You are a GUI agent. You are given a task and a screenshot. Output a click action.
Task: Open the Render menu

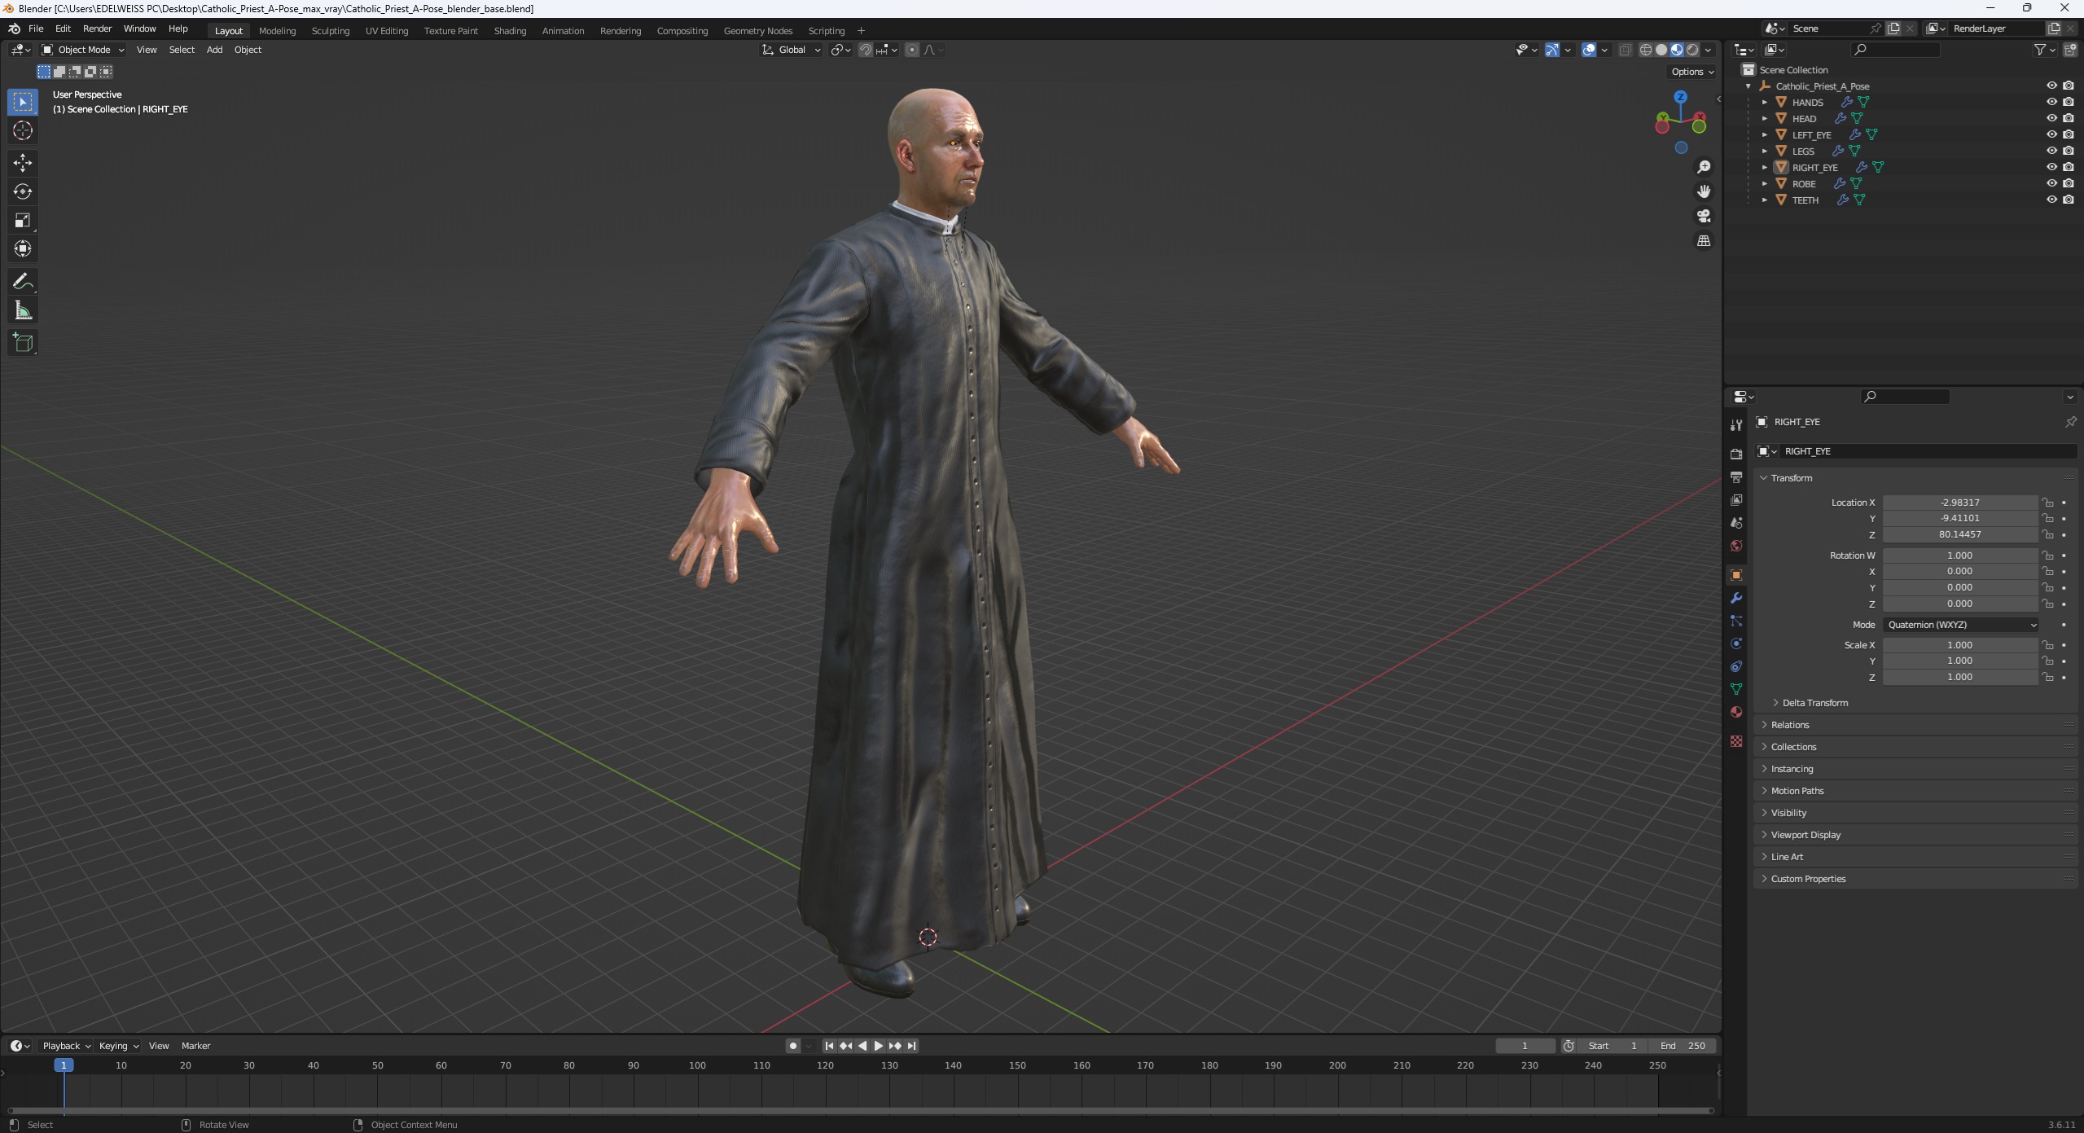coord(97,29)
